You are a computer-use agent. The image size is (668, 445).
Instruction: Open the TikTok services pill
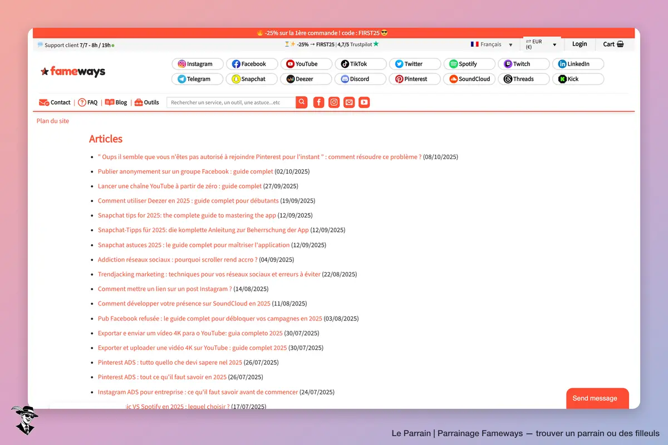pyautogui.click(x=360, y=64)
